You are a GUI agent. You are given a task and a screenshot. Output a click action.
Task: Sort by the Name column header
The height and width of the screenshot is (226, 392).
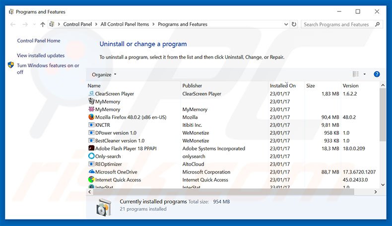[x=94, y=86]
